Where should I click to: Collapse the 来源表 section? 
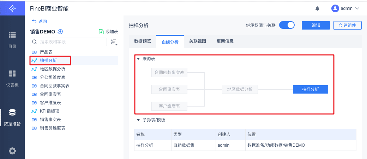(138, 59)
